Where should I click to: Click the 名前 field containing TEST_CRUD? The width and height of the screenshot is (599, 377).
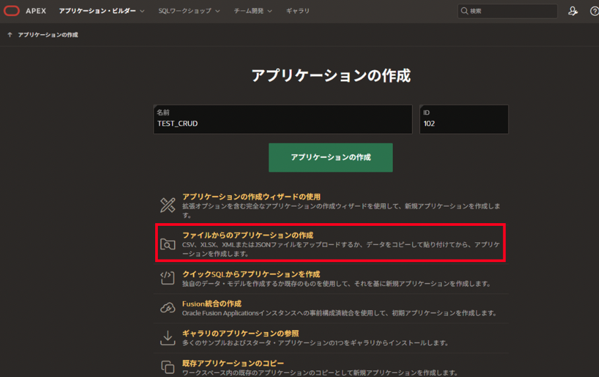[x=283, y=123]
